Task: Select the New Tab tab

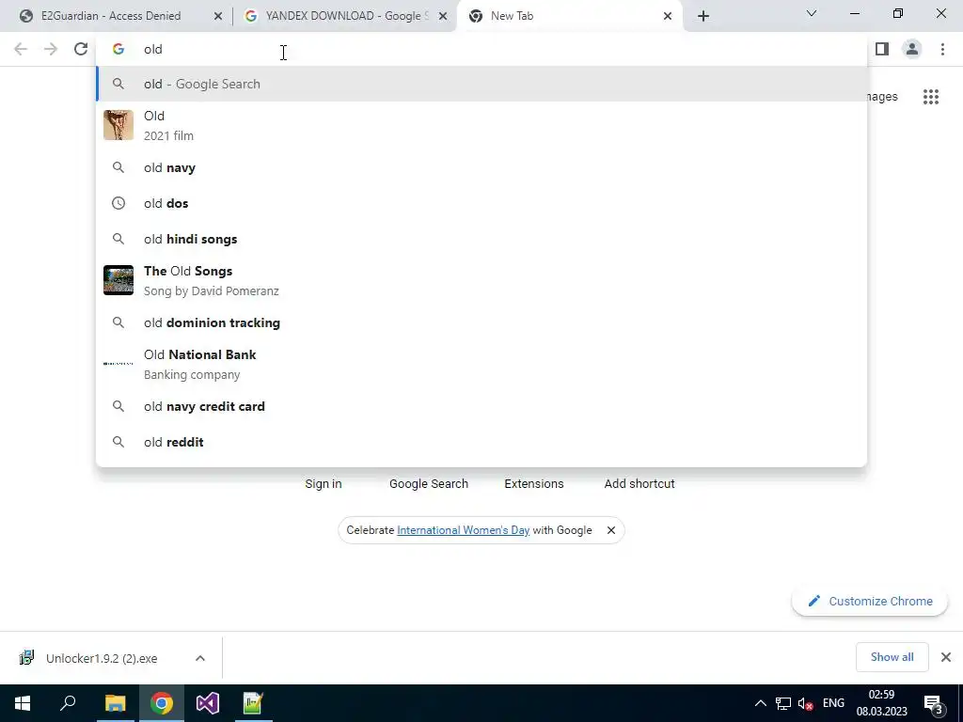Action: [x=569, y=16]
